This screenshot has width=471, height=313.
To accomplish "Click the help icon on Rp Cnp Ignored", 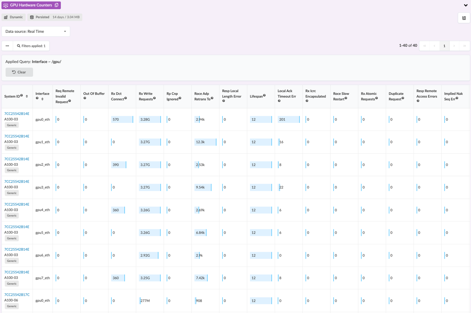I will (180, 98).
